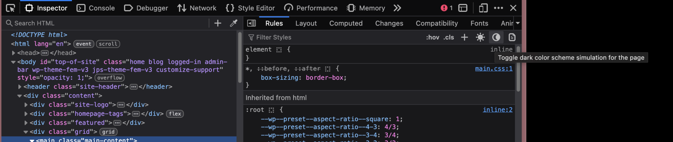
Task: Activate the element picker tool
Action: pos(10,8)
